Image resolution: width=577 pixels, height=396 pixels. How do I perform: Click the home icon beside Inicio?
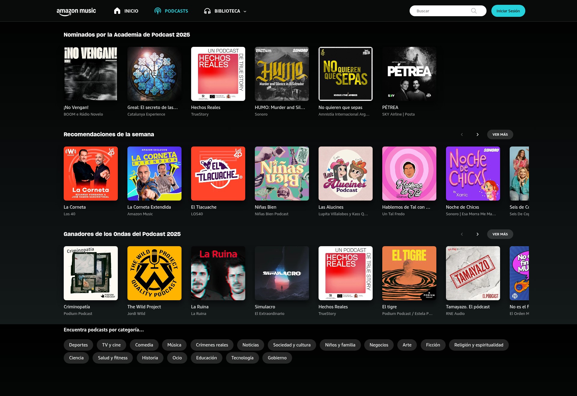117,11
